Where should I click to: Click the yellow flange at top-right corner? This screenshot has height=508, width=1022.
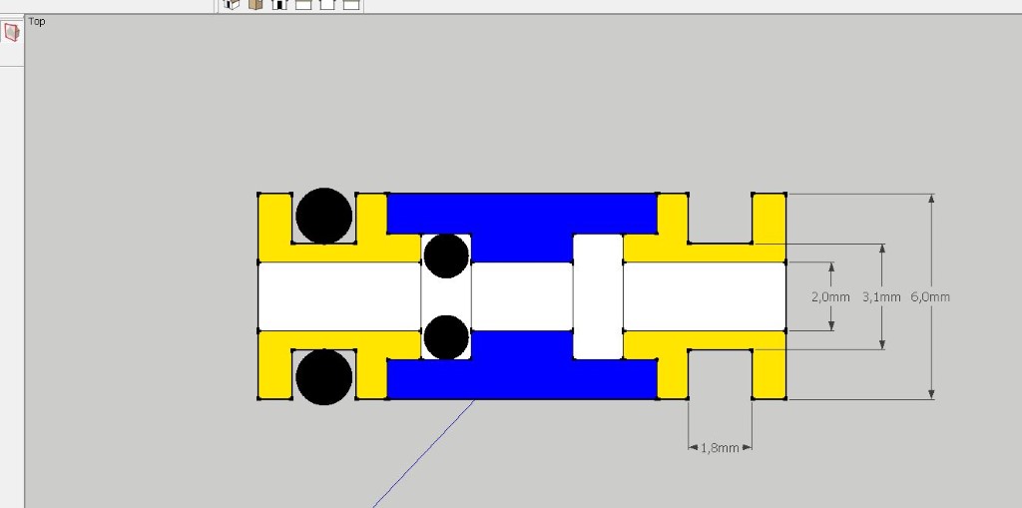768,216
